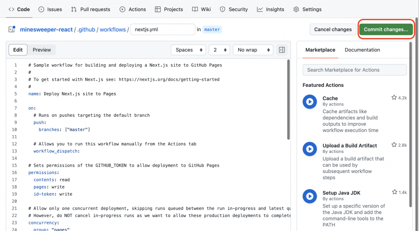Click the 'contents: read' line

pos(52,180)
